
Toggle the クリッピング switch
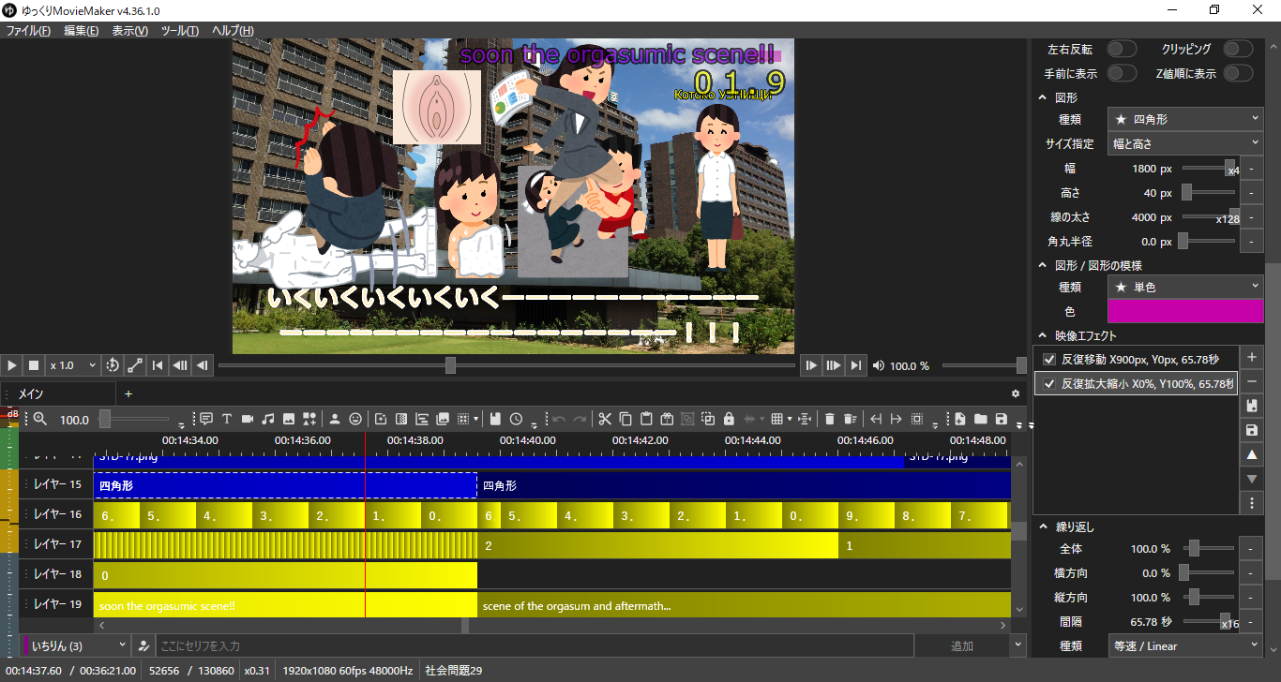tap(1237, 49)
